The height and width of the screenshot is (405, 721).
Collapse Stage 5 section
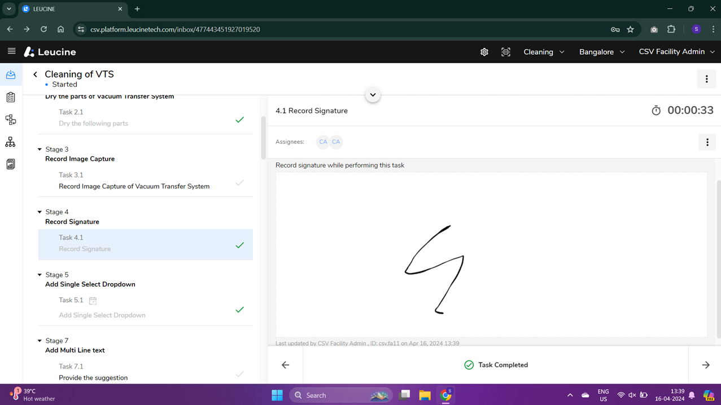click(40, 275)
